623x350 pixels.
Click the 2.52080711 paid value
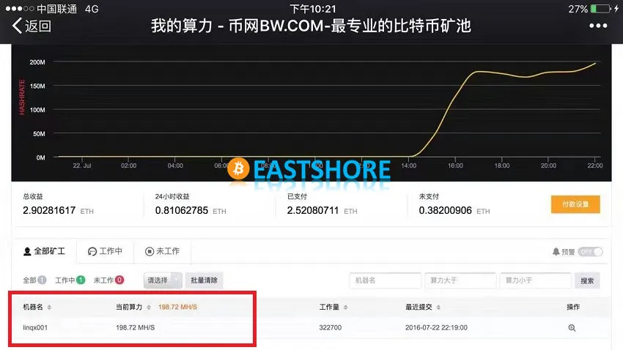pos(313,210)
